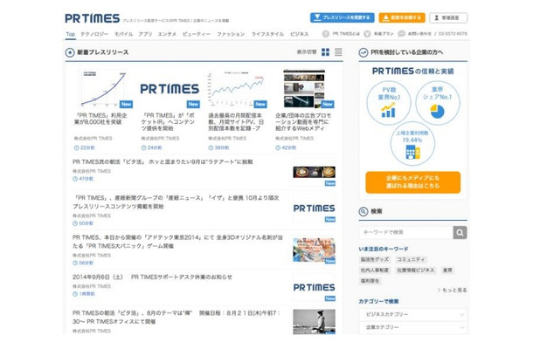Click the question-mark icon beside PR TIMESとは

(x=326, y=34)
